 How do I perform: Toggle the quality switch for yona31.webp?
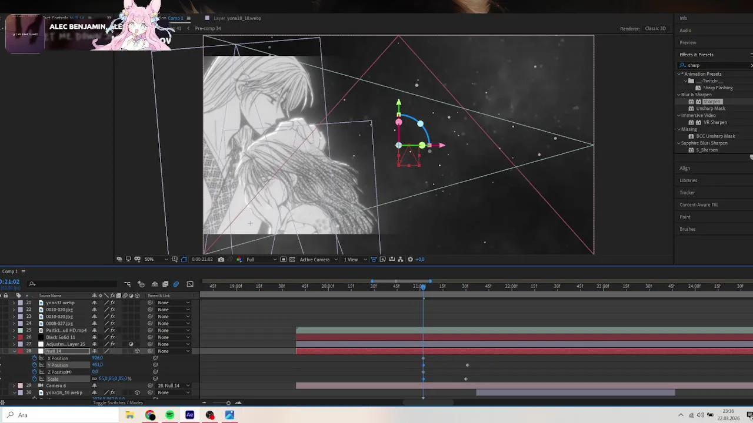click(106, 303)
